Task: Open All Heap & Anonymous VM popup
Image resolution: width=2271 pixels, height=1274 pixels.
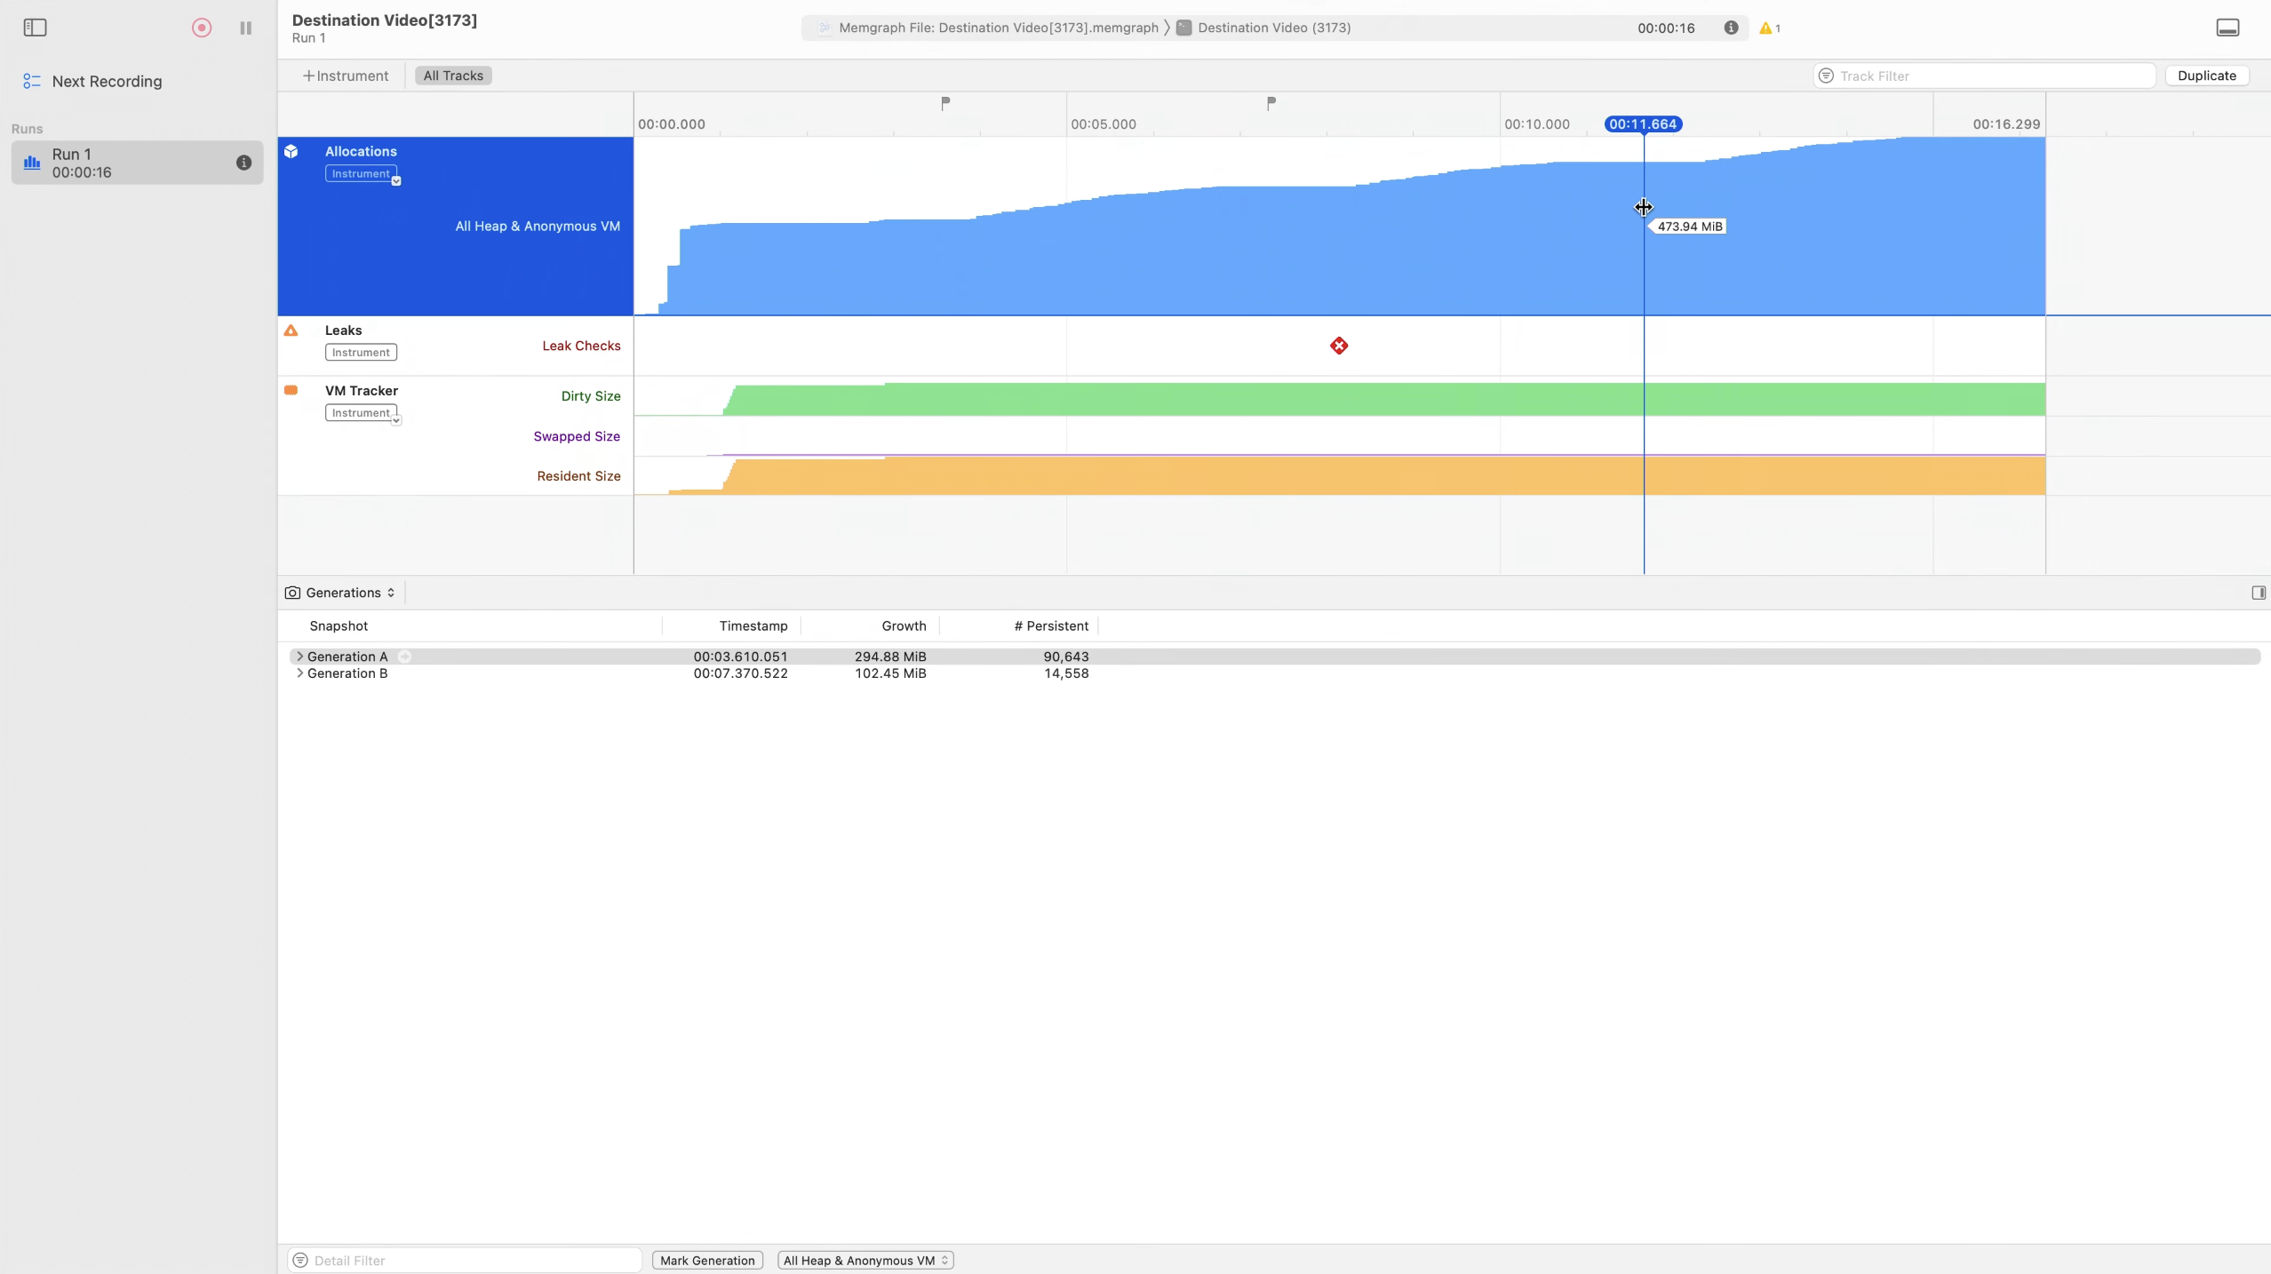Action: [865, 1260]
